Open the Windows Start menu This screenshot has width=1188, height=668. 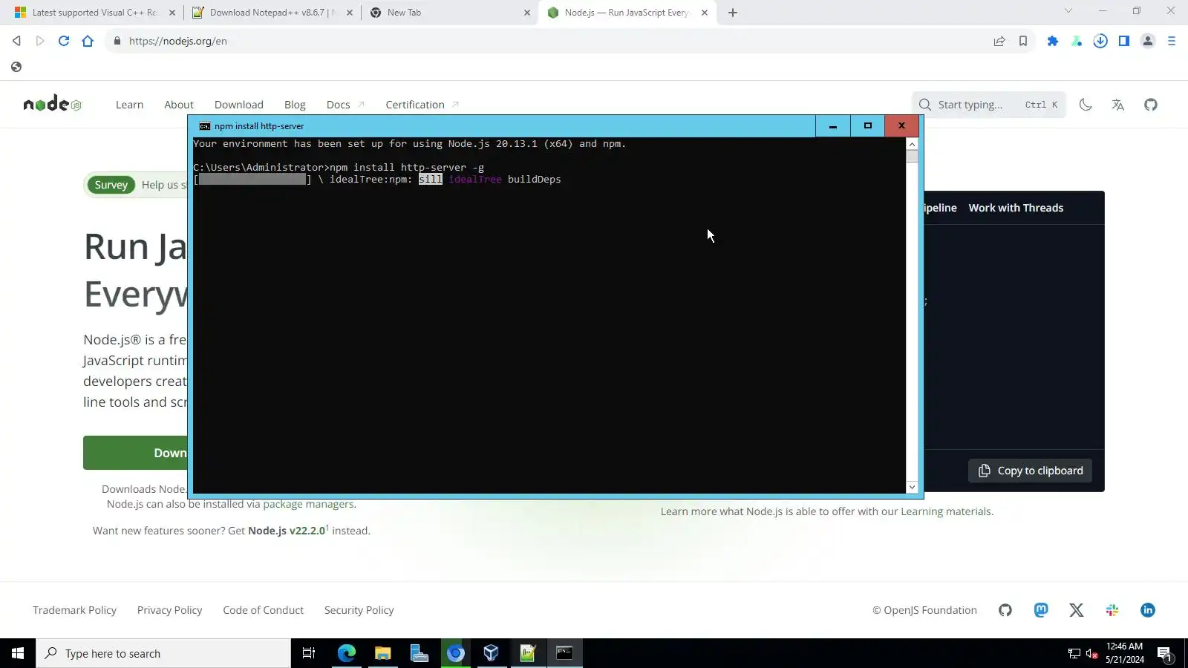(18, 653)
